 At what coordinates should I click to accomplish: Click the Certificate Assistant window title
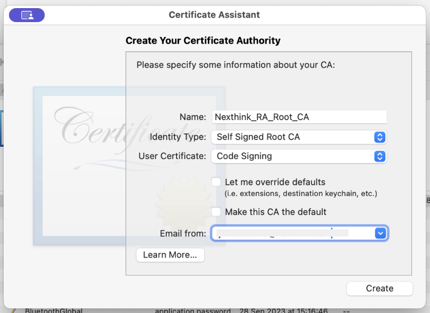pos(214,15)
